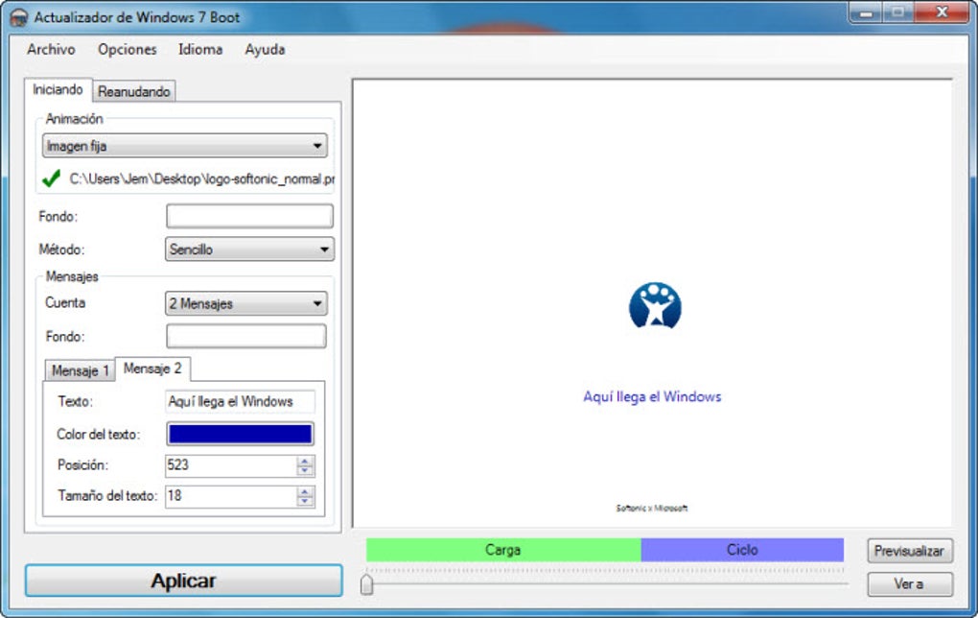Screen dimensions: 978x618
Task: Increase Posición with the up arrow
Action: click(305, 461)
